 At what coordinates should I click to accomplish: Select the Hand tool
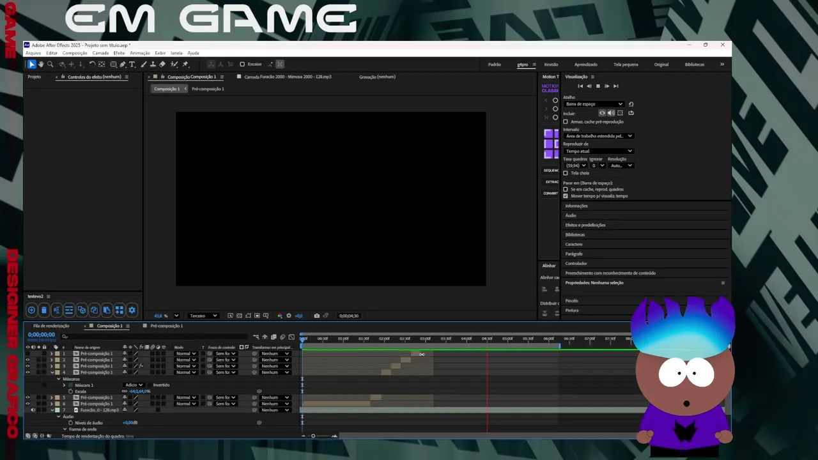click(41, 64)
